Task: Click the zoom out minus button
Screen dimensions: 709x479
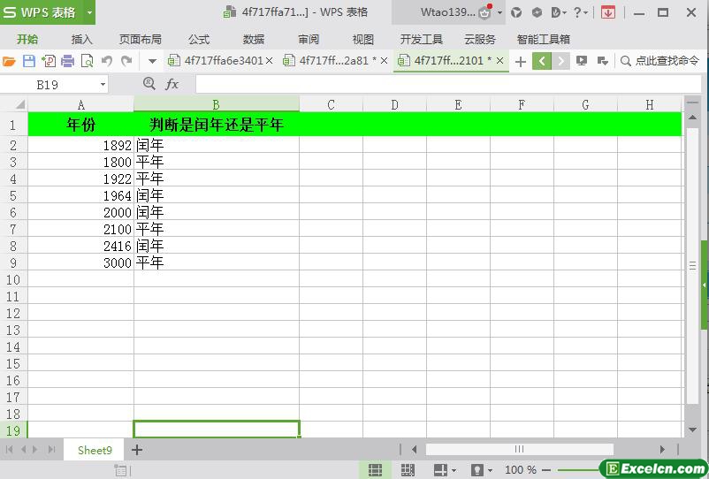Action: coord(546,470)
